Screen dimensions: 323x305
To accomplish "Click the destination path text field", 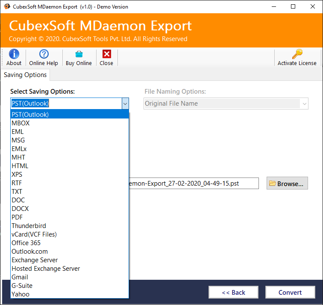I will coord(194,184).
